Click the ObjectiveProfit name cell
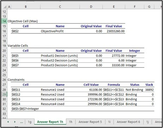Screen dimensions: 163x128 coord(52,31)
